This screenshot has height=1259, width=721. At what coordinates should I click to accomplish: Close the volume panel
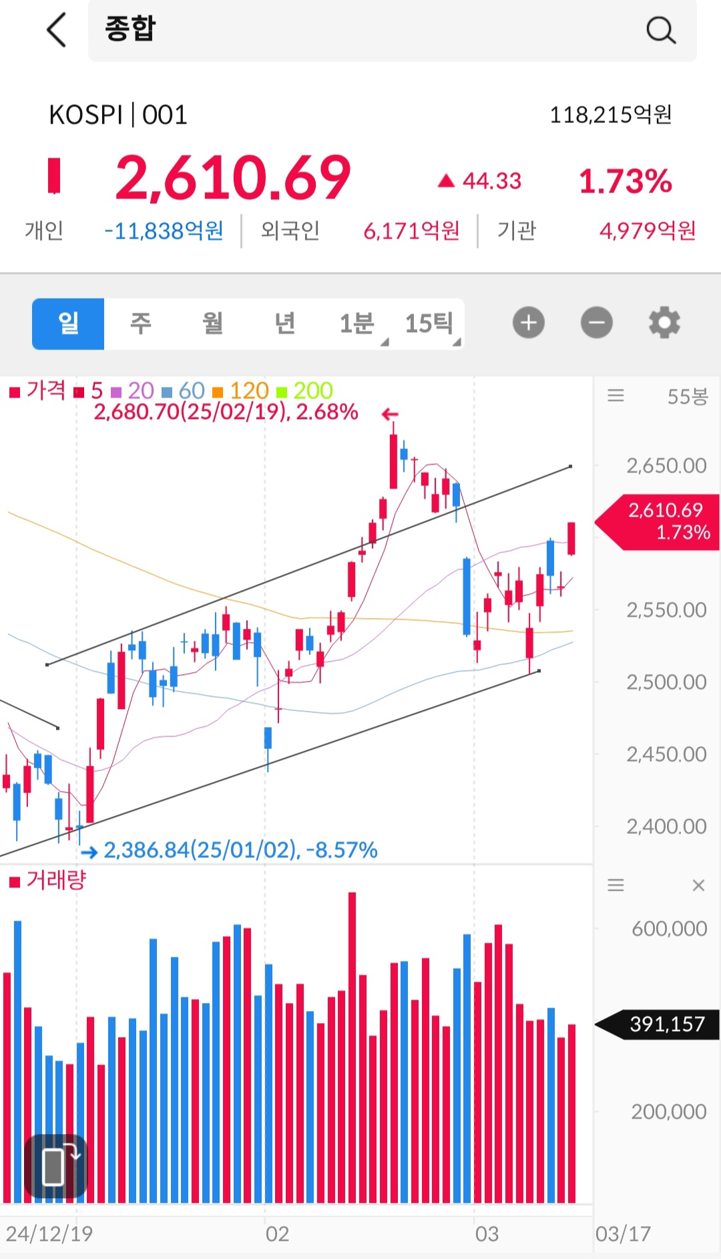tap(698, 885)
